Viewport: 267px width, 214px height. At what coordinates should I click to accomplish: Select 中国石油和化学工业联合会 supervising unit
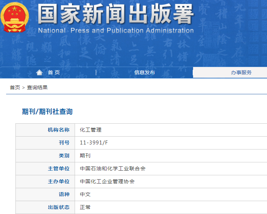(x=113, y=168)
